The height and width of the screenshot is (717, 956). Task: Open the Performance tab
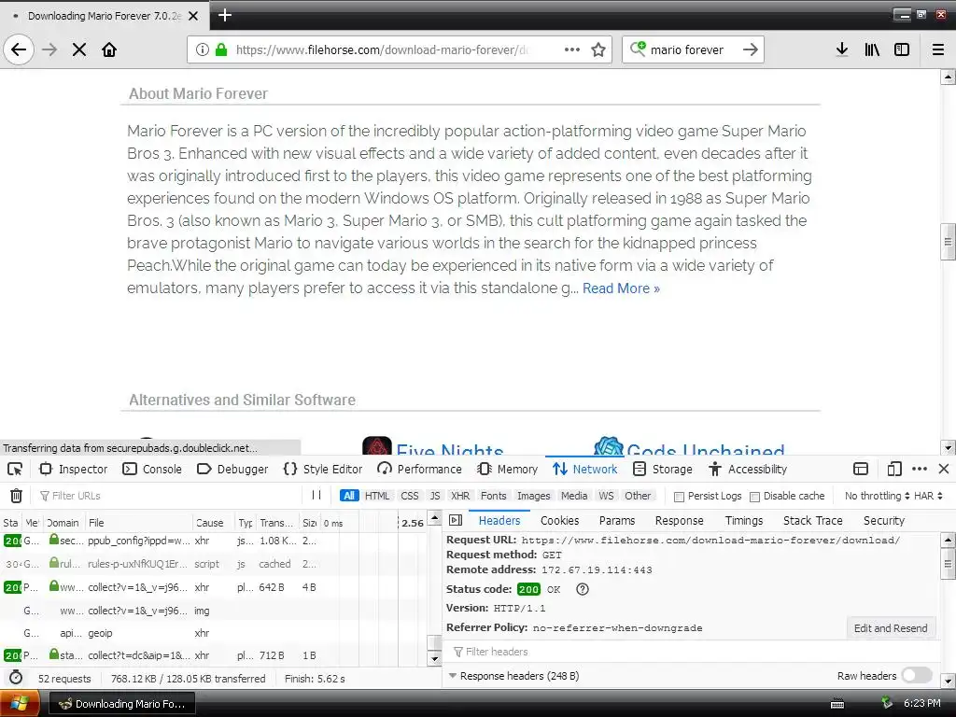click(x=419, y=469)
